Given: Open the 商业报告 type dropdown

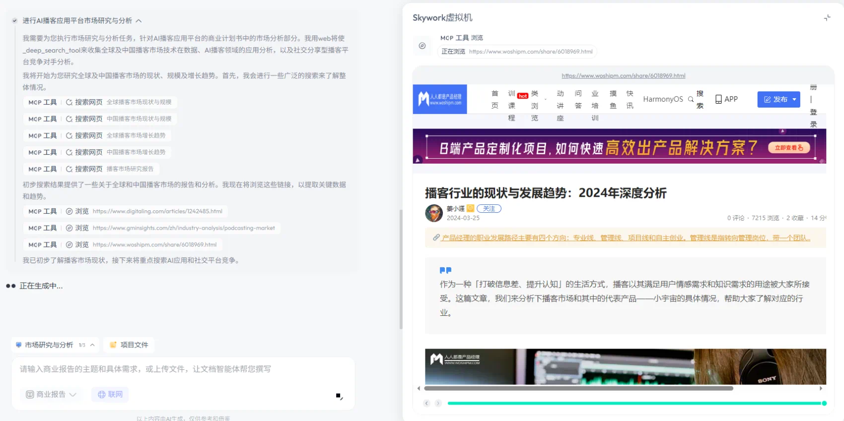Looking at the screenshot, I should pyautogui.click(x=51, y=395).
